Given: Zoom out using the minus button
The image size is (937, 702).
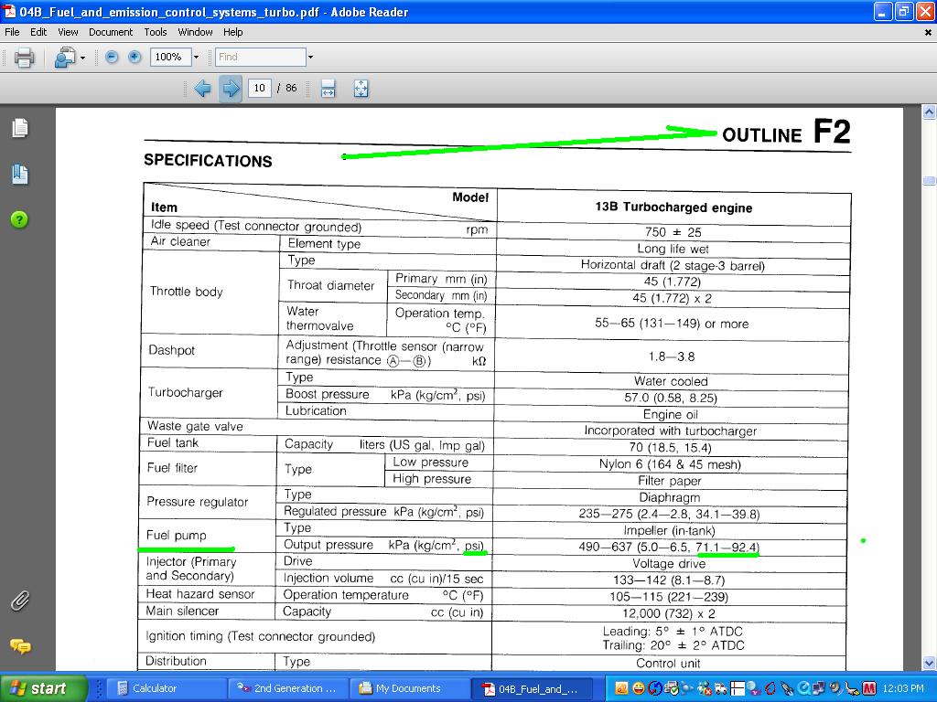Looking at the screenshot, I should [x=112, y=57].
